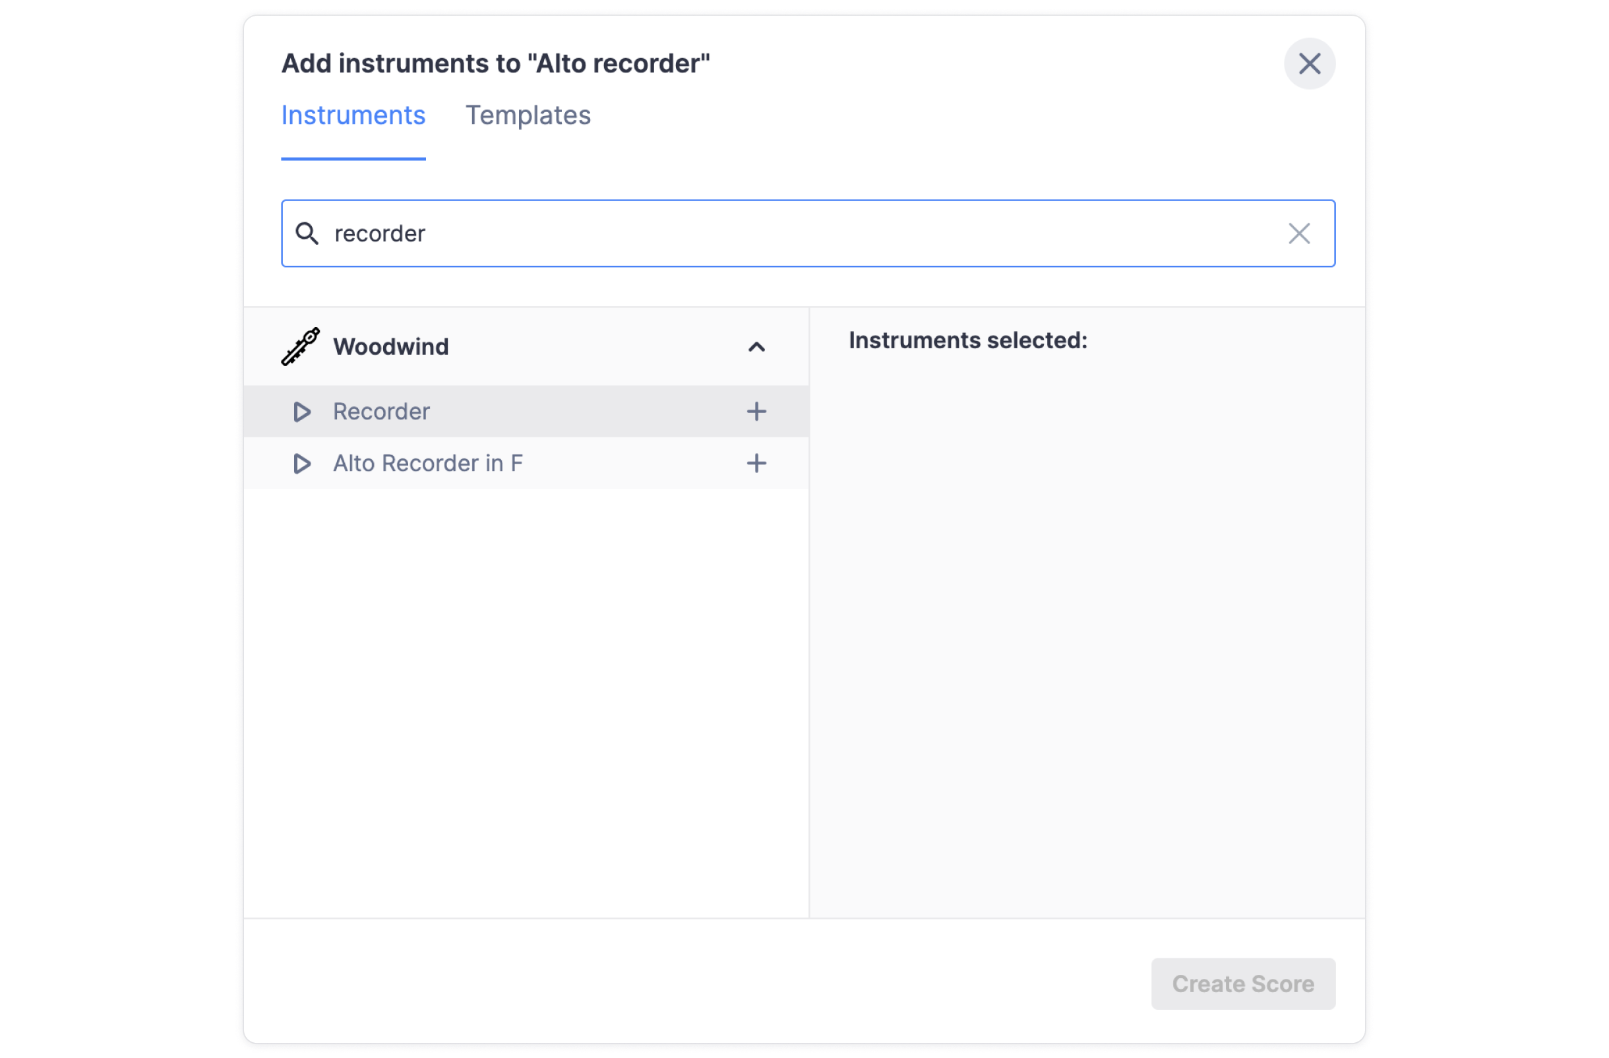Image resolution: width=1609 pixels, height=1058 pixels.
Task: Click the recorder search field
Action: tap(808, 233)
